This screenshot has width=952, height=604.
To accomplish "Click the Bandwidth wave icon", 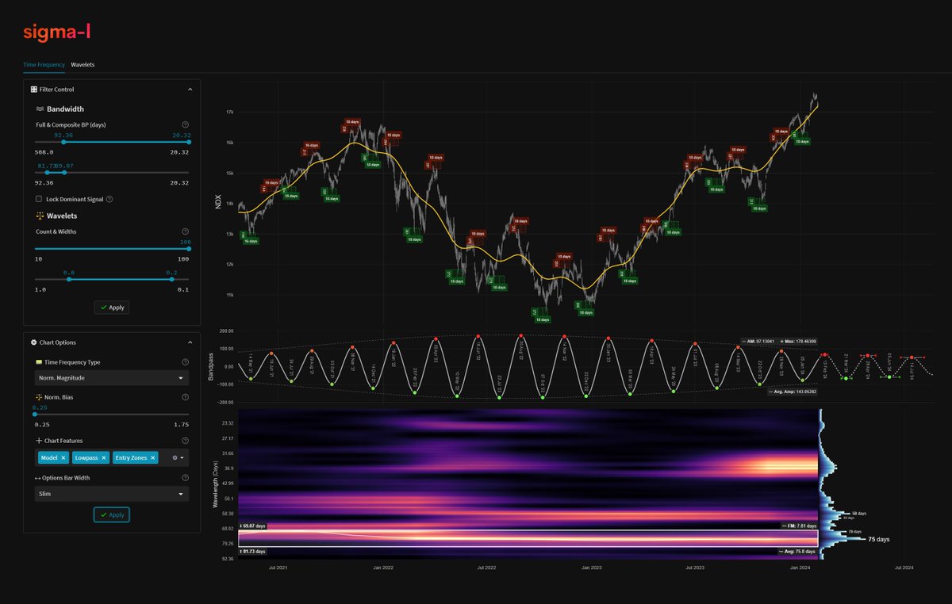I will click(40, 109).
